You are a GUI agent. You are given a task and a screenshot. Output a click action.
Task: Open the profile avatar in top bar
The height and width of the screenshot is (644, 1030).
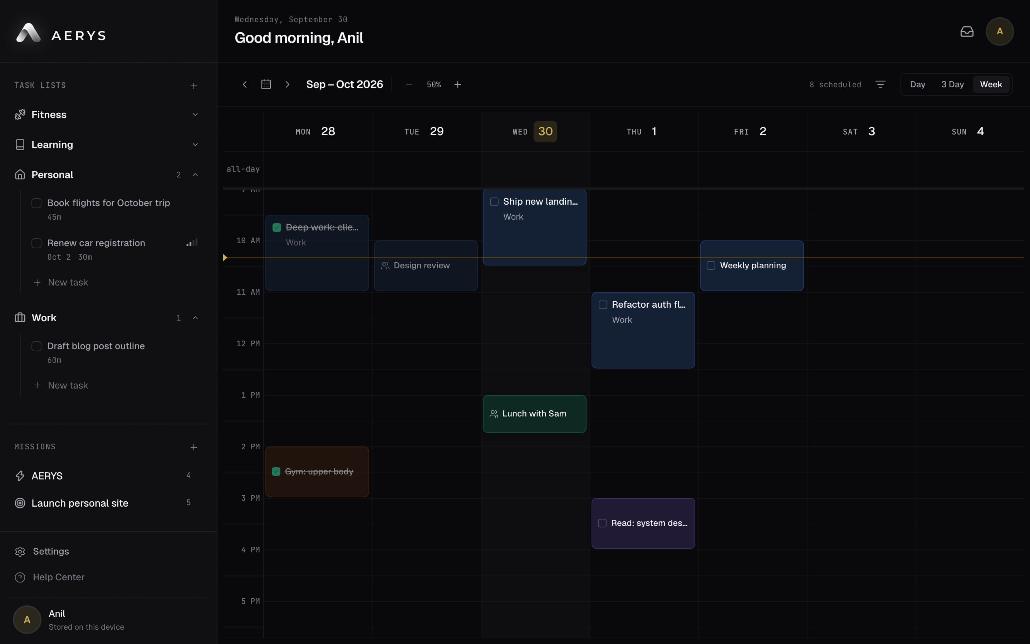[x=999, y=31]
